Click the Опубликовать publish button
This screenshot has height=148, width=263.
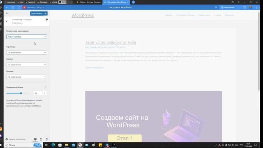37,14
